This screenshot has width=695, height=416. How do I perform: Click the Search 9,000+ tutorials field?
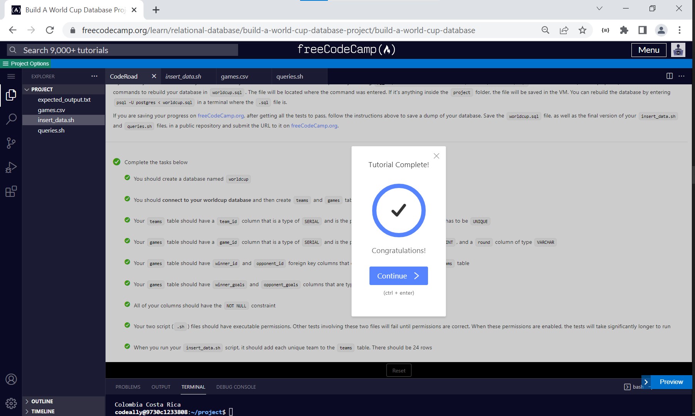coord(123,50)
